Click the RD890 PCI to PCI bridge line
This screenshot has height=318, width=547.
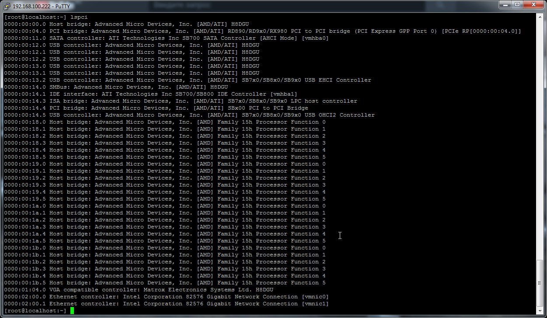click(x=263, y=31)
